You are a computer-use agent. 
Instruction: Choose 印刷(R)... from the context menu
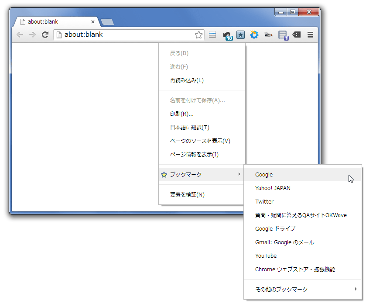(x=202, y=114)
